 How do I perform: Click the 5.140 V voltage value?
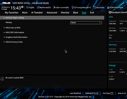coord(122,72)
